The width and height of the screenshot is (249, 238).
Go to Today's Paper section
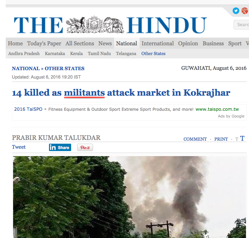44,43
